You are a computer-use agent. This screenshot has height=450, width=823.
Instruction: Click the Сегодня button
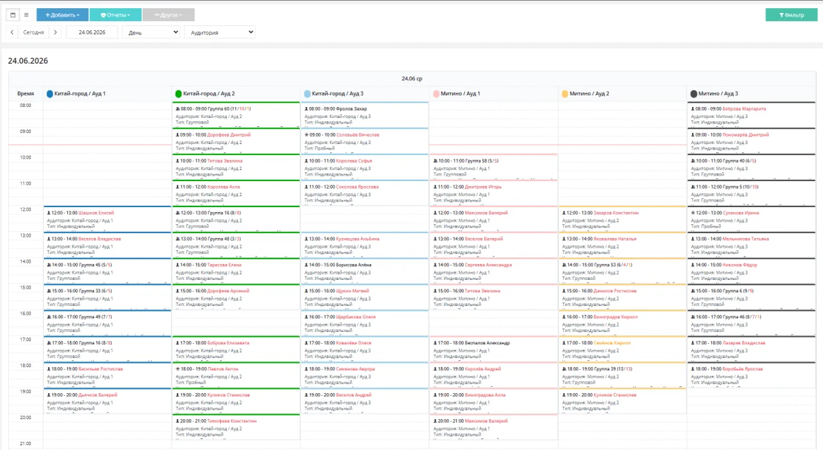point(34,32)
